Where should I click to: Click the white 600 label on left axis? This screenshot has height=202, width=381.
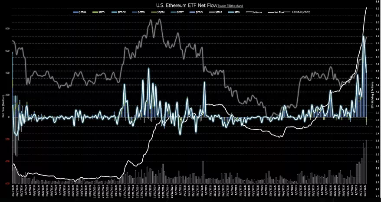point(7,51)
